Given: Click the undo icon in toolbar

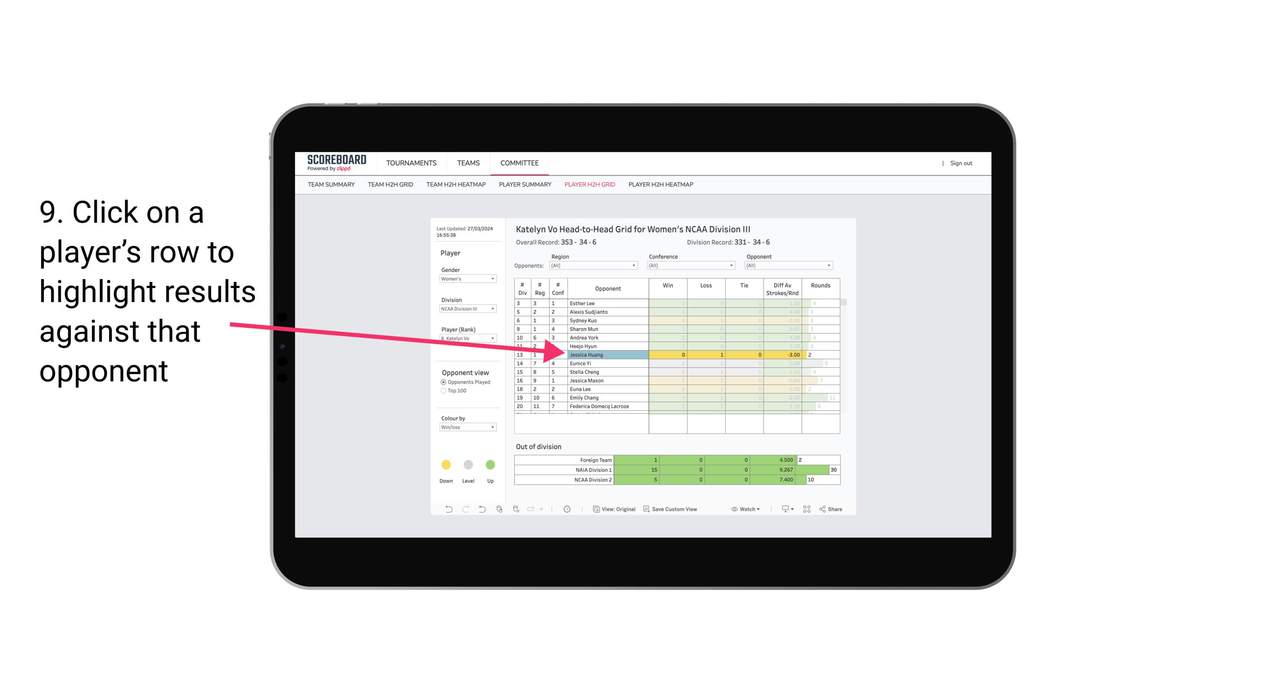Looking at the screenshot, I should [442, 509].
